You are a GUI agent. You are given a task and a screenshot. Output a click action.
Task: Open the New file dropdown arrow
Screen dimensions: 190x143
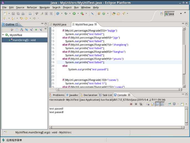click(x=9, y=14)
